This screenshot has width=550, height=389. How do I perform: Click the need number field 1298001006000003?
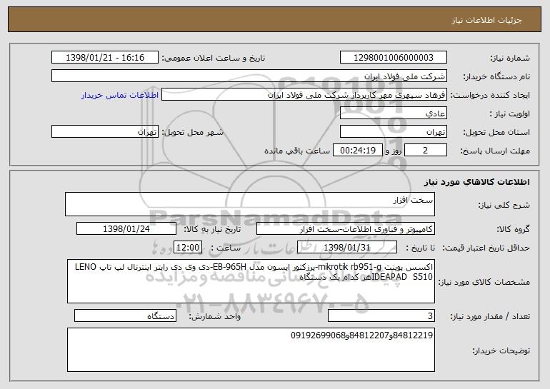pyautogui.click(x=393, y=58)
